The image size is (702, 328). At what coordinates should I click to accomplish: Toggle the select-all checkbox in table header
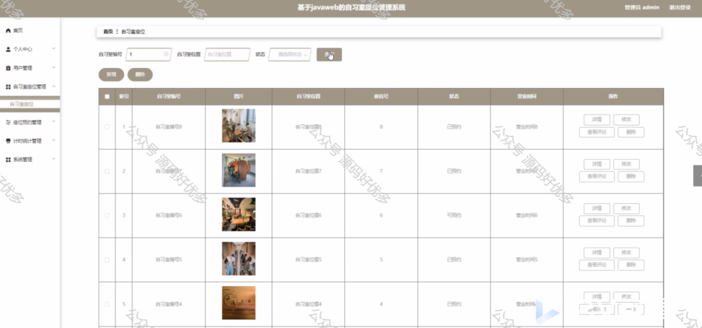(107, 96)
